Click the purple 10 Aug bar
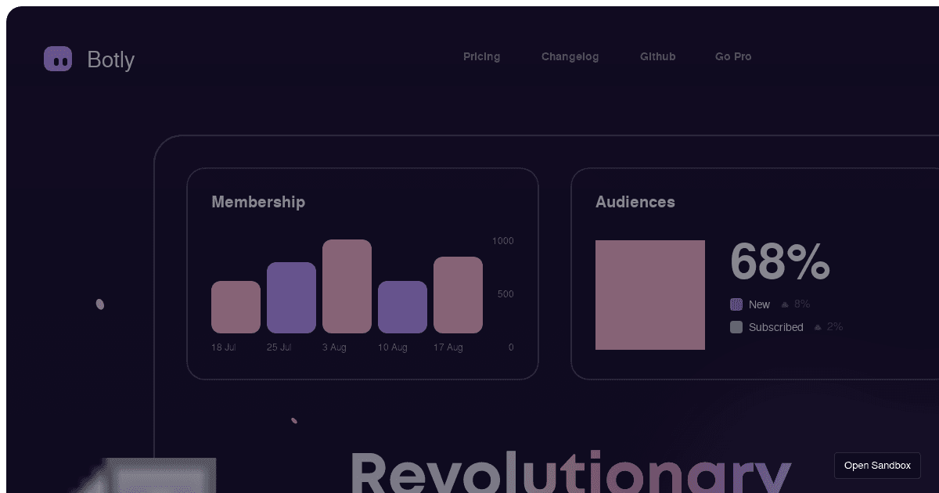 pos(402,308)
